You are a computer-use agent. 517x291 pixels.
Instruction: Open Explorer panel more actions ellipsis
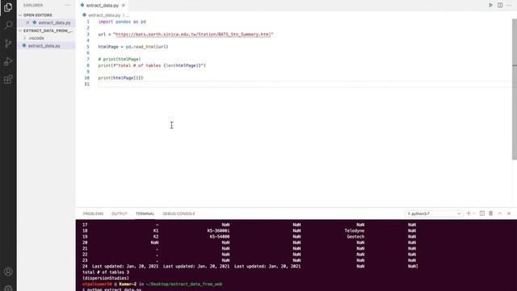(x=68, y=6)
